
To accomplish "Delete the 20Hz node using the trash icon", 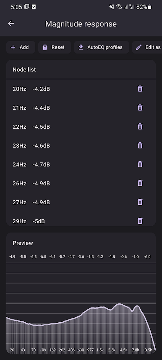I will (x=140, y=89).
